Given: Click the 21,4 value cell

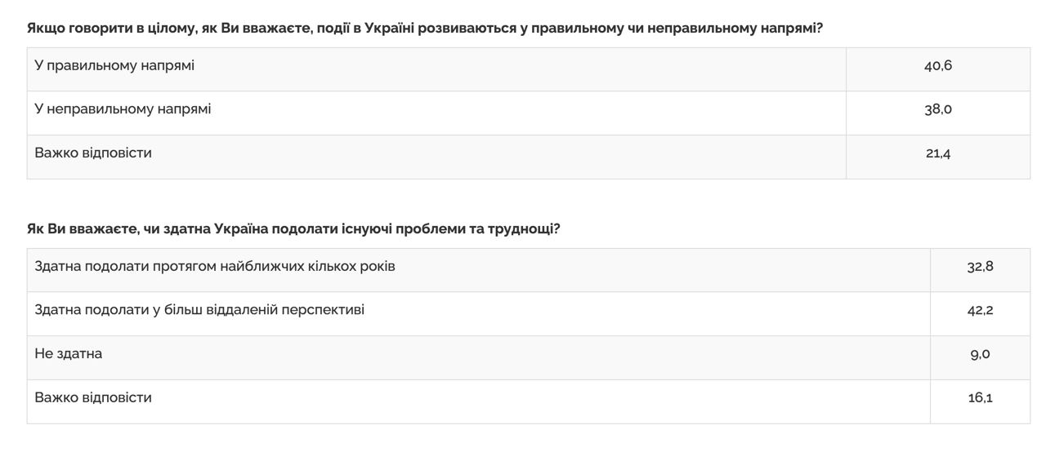Looking at the screenshot, I should [x=937, y=154].
